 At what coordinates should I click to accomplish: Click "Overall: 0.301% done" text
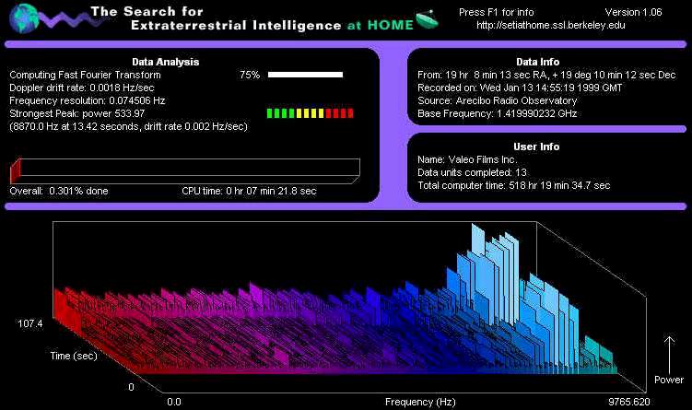tap(59, 191)
